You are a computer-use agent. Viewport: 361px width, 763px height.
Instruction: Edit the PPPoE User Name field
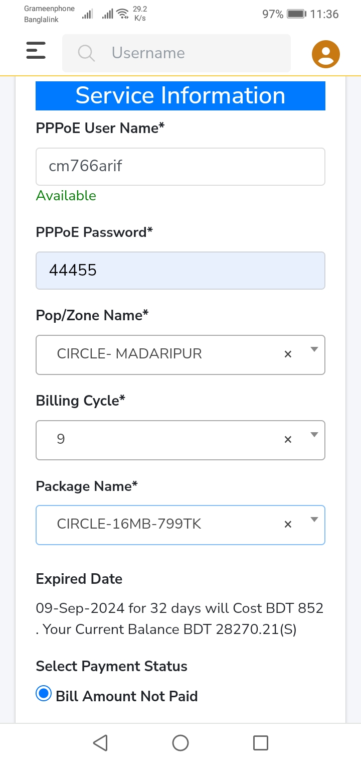pos(180,166)
